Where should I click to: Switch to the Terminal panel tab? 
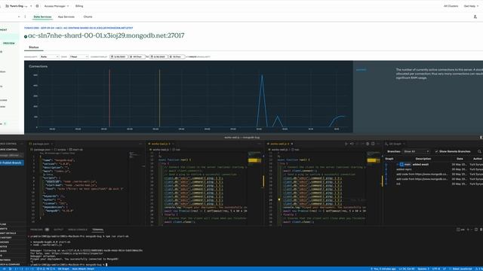(x=98, y=230)
